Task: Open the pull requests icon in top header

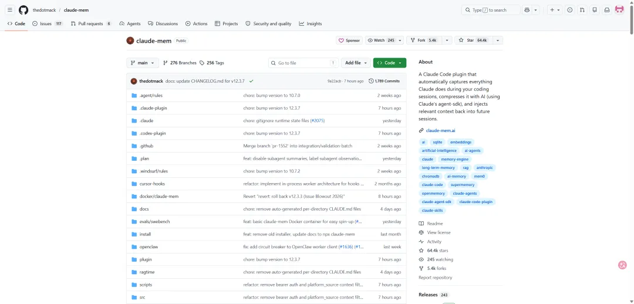Action: 582,10
